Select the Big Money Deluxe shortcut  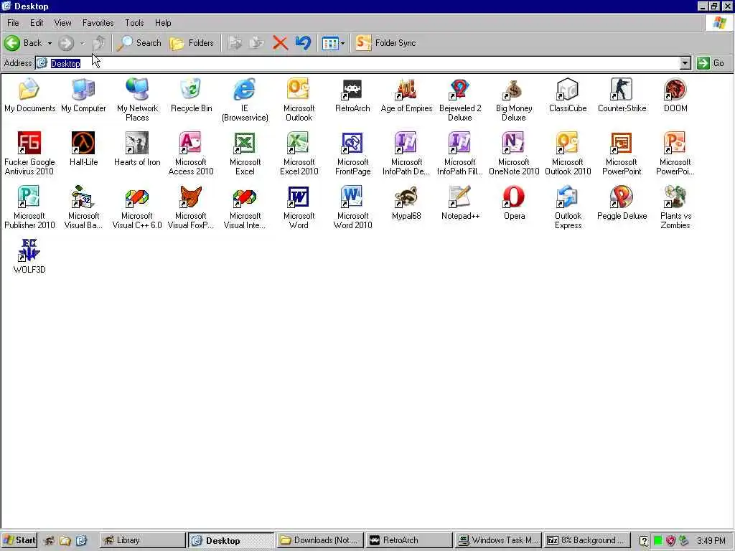point(514,100)
